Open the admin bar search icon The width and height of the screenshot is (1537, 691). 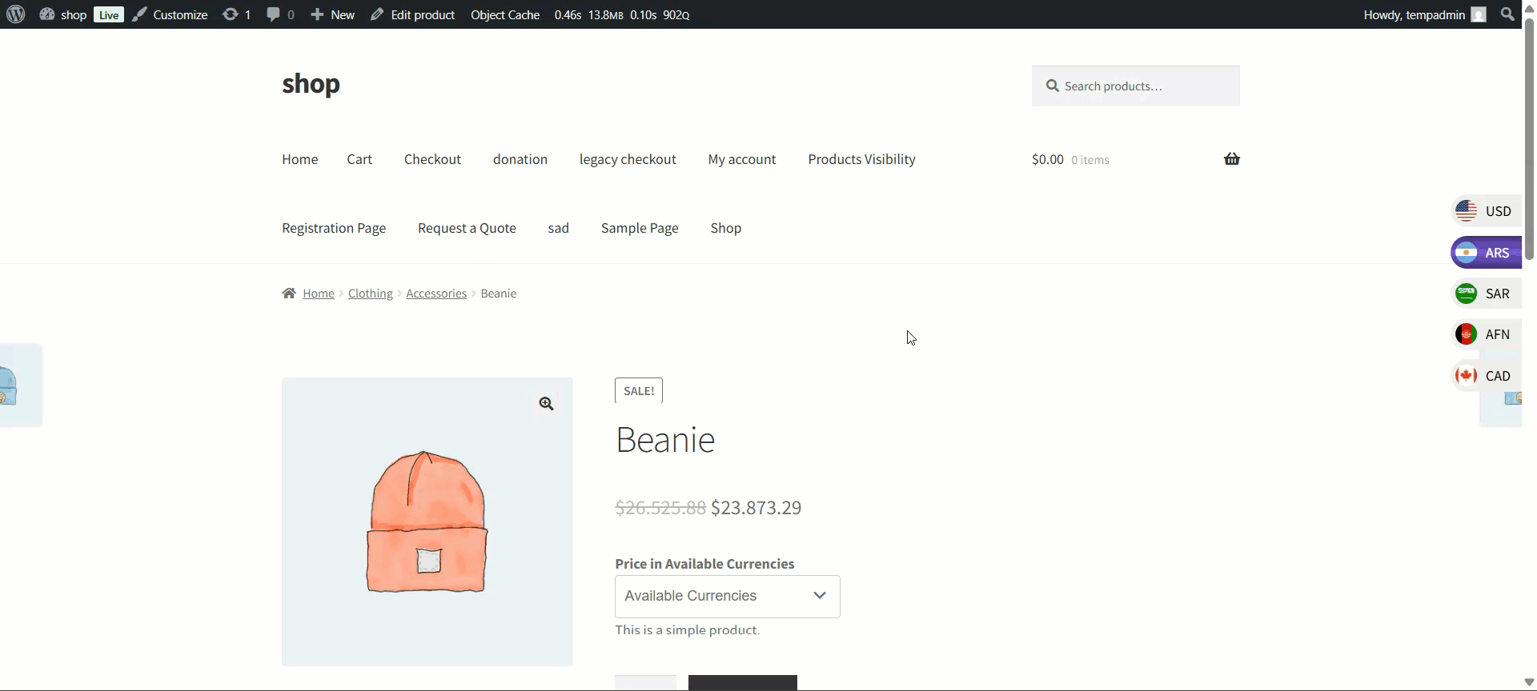1508,14
